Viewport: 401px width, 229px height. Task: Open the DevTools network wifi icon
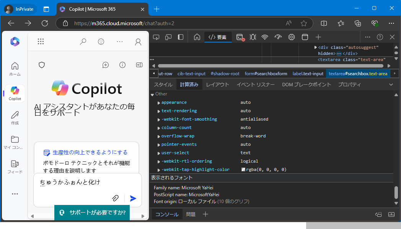265,37
